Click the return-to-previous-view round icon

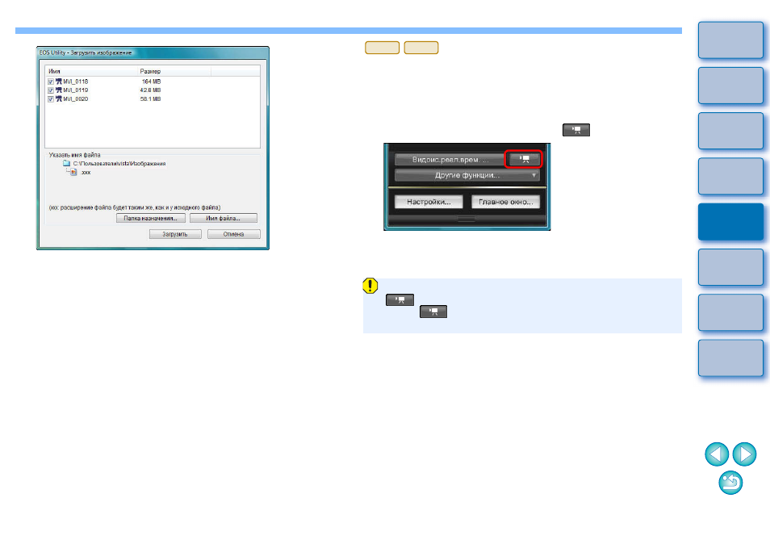tap(730, 483)
